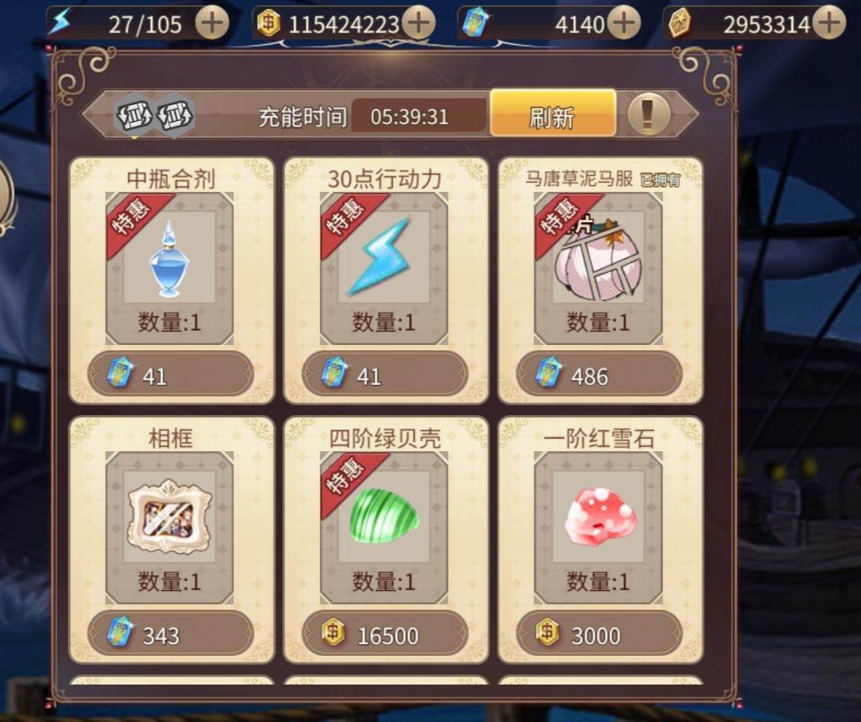
Task: Click the gold coin currency icon in top bar
Action: coord(268,23)
